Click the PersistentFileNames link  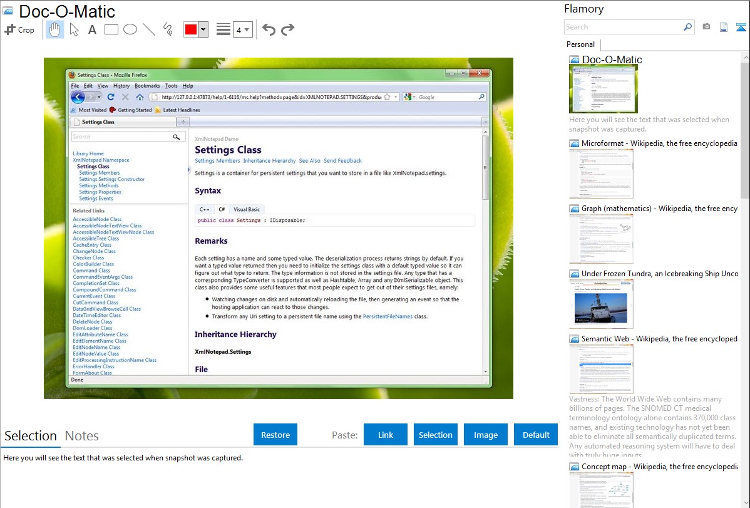[x=388, y=316]
